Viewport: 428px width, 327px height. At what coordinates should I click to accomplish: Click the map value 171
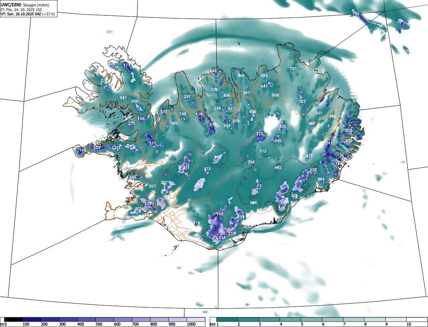(x=127, y=65)
